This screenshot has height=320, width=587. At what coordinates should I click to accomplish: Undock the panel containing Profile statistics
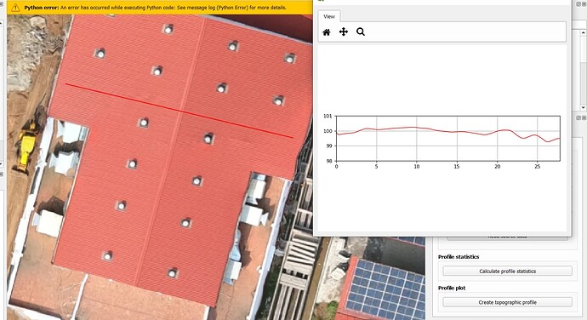(578, 117)
